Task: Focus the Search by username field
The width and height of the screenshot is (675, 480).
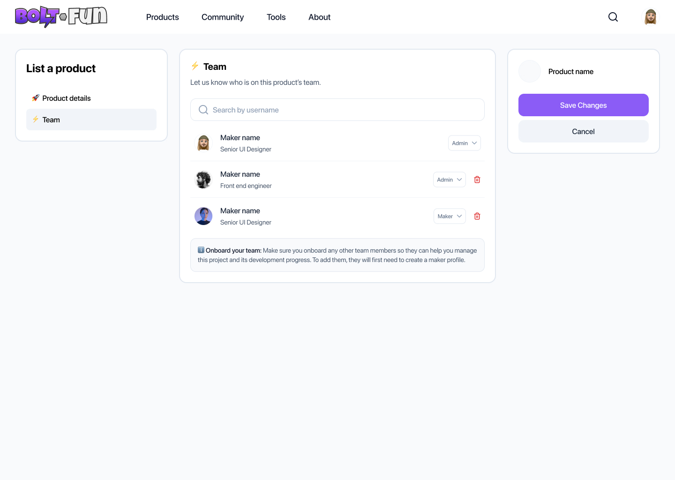Action: click(x=337, y=110)
